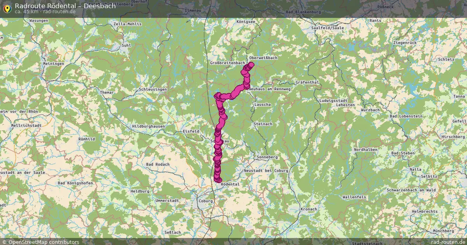Image resolution: width=467 pixels, height=245 pixels.
Task: Click the Neuhaus am Rennweg label
Action: (x=269, y=89)
